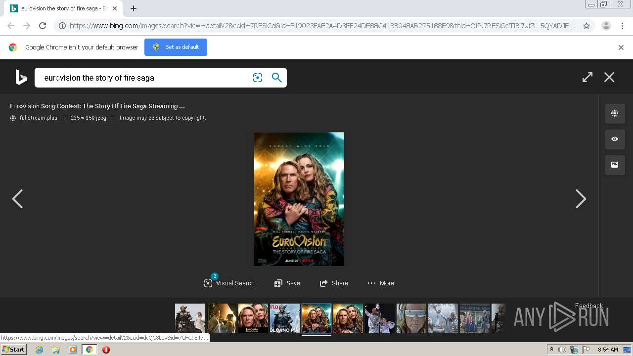633x356 pixels.
Task: Select the armored warrior and bride thumbnail
Action: [x=190, y=318]
